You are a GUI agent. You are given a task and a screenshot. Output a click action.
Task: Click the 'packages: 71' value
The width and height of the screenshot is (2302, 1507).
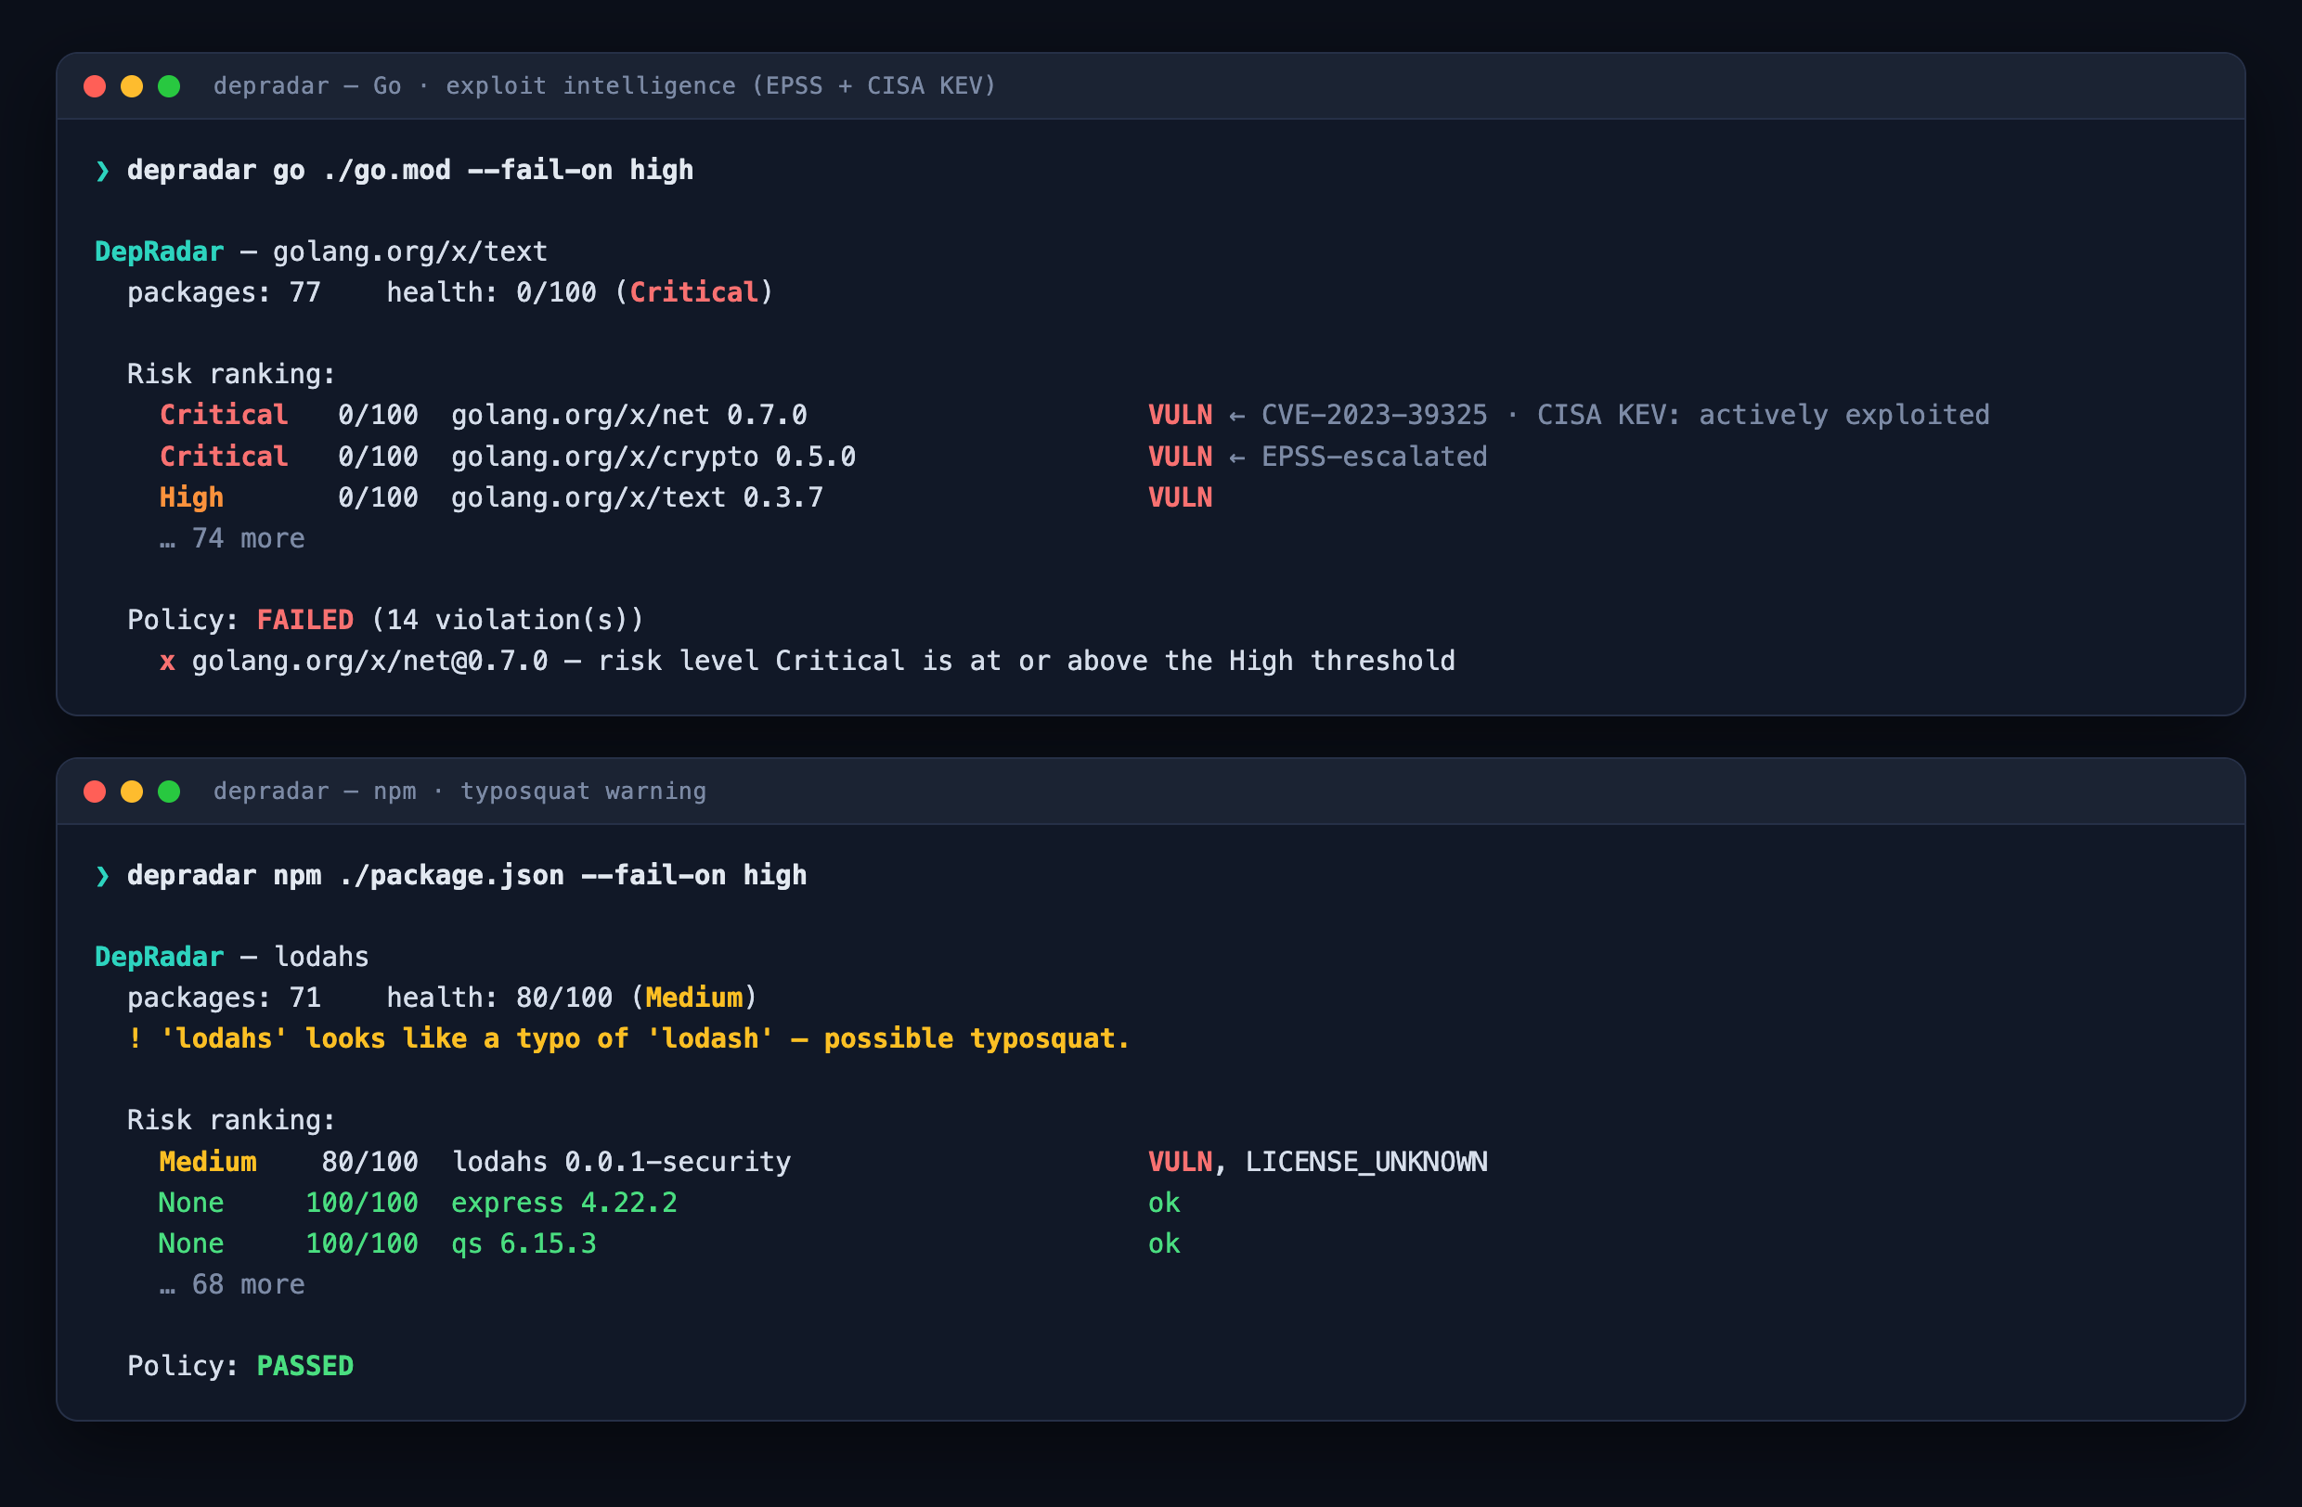point(225,998)
